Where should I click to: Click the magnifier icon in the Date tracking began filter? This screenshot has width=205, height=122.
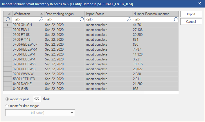82,19
